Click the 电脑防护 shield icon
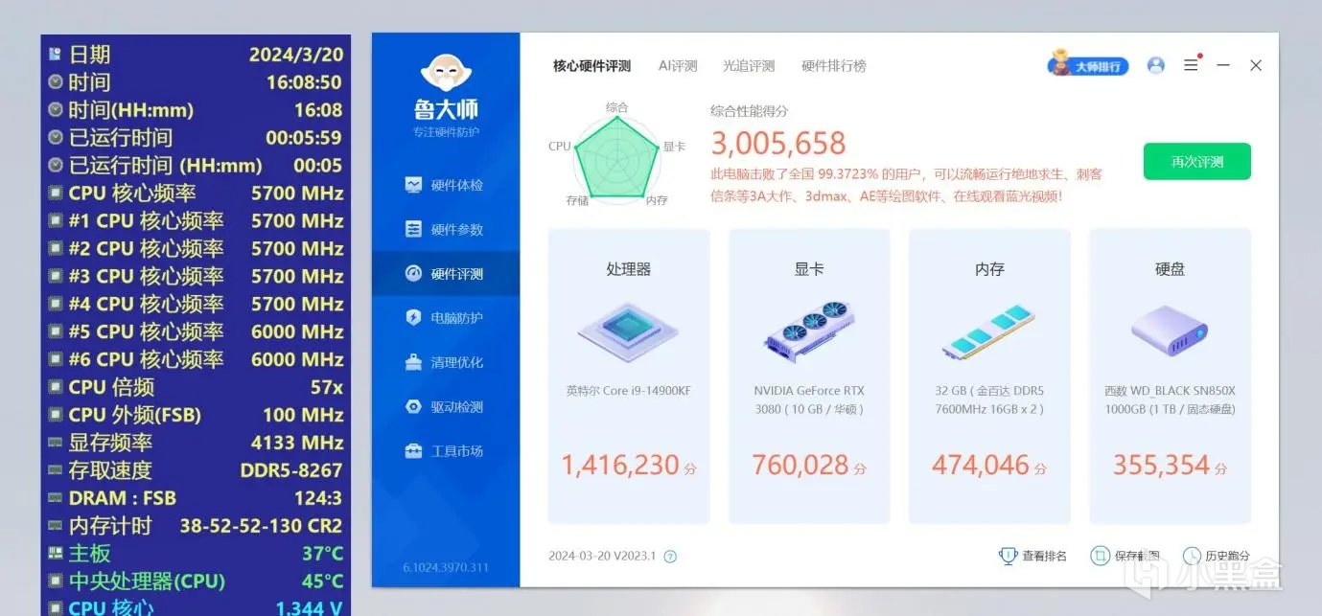 coord(413,318)
